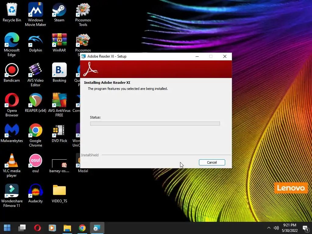Select the Picosmos Tools desktop shortcut
This screenshot has width=312, height=234.
point(83,15)
